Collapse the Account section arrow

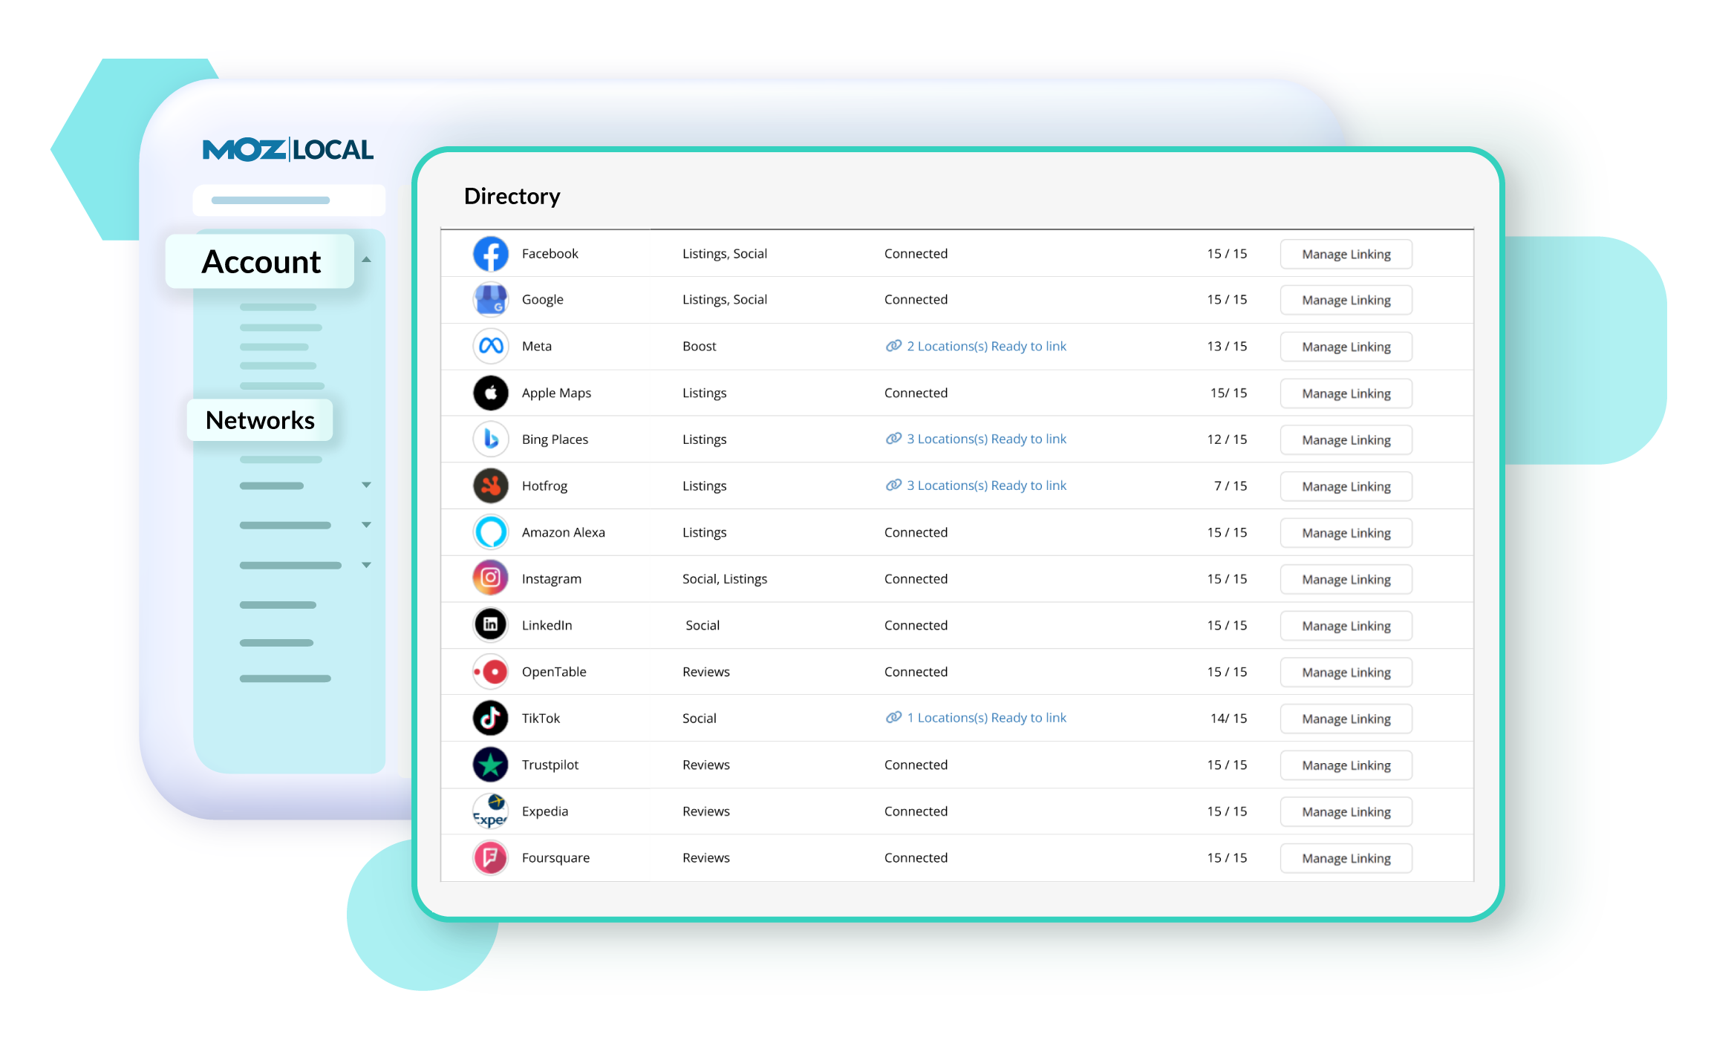coord(366,260)
